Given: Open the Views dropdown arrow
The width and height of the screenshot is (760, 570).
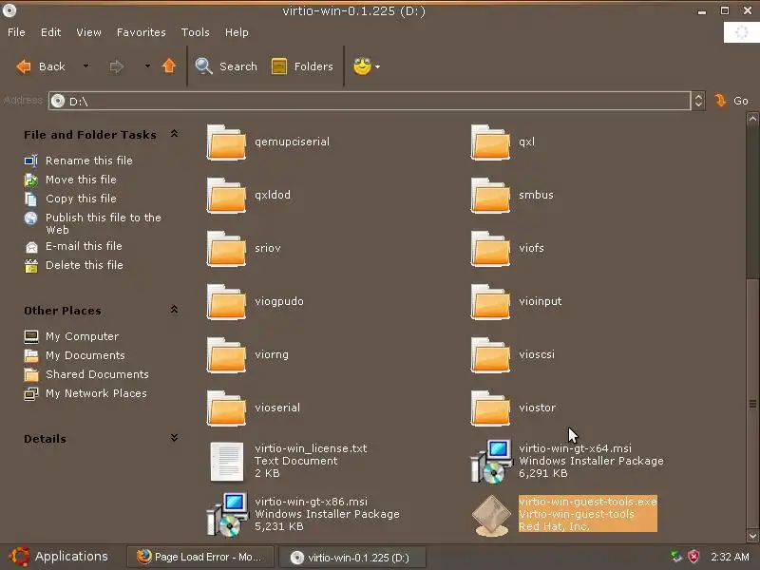Looking at the screenshot, I should 377,66.
